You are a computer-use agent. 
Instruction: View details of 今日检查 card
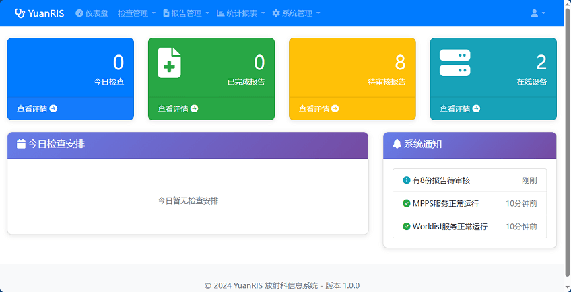[x=37, y=108]
